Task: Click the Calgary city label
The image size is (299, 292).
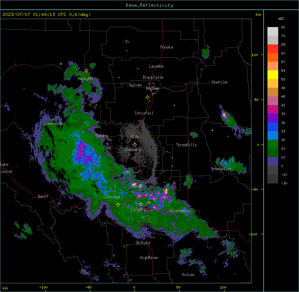Action: 138,209
